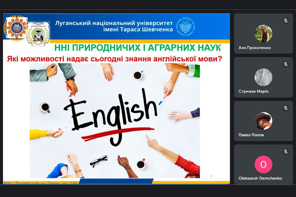Click the Павел Попов name label
This screenshot has width=296, height=197.
[x=251, y=135]
